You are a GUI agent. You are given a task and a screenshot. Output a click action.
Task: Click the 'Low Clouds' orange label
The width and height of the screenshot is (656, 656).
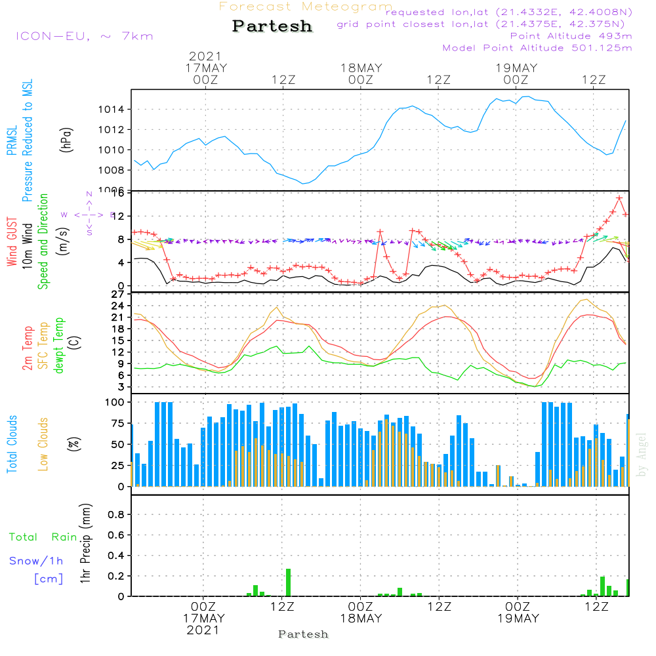click(43, 444)
